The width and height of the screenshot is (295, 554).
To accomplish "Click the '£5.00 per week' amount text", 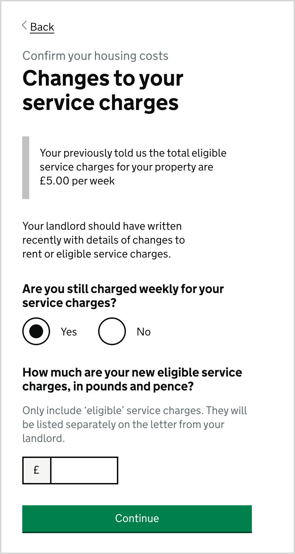I will point(77,181).
